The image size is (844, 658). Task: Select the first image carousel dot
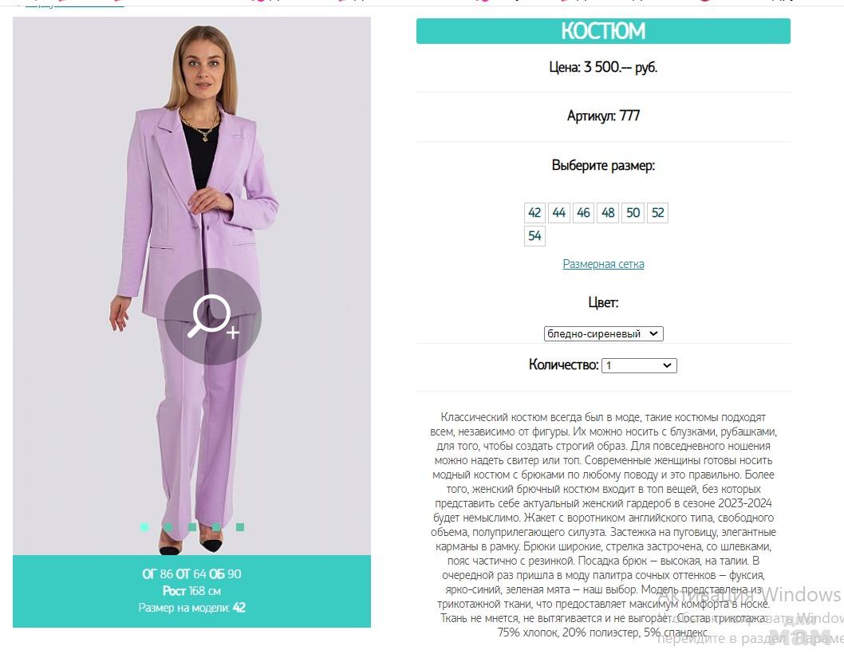click(x=144, y=527)
